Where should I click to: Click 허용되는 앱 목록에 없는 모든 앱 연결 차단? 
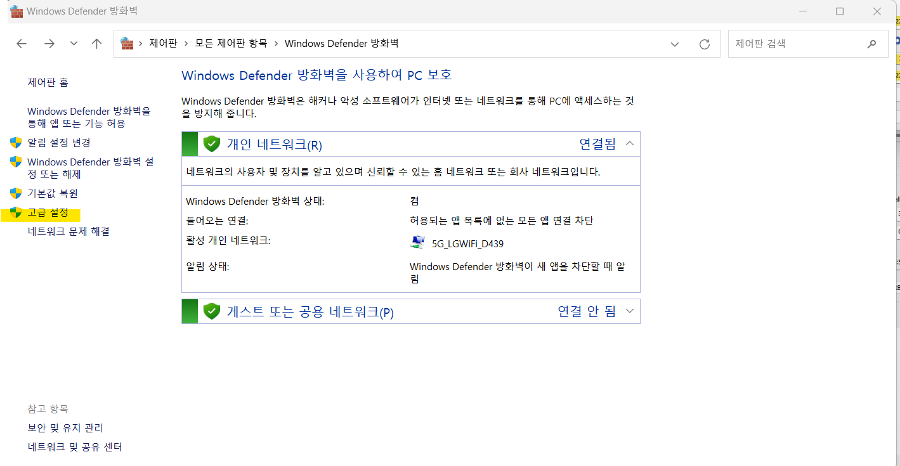pos(502,221)
